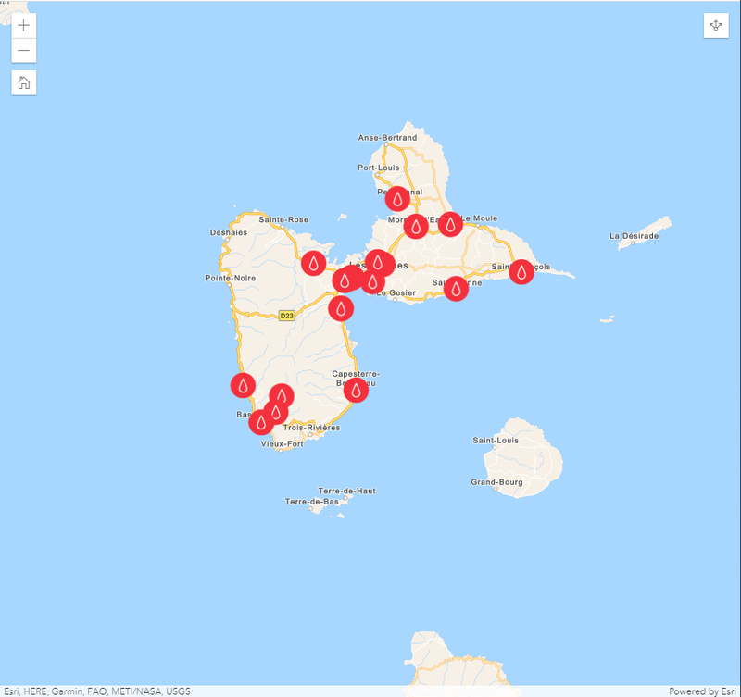Select water-drop marker north of Morne-à-l'Eau

[x=397, y=198]
